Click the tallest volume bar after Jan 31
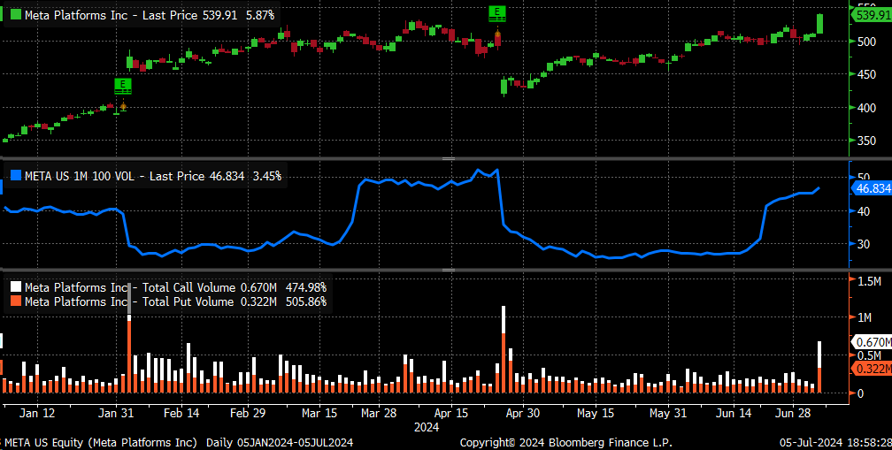This screenshot has width=892, height=450. [129, 338]
